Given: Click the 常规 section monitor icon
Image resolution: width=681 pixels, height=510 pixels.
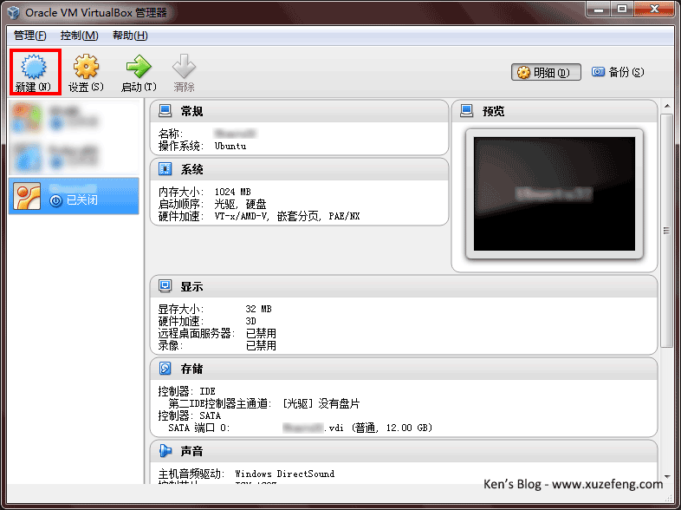Looking at the screenshot, I should [x=165, y=111].
